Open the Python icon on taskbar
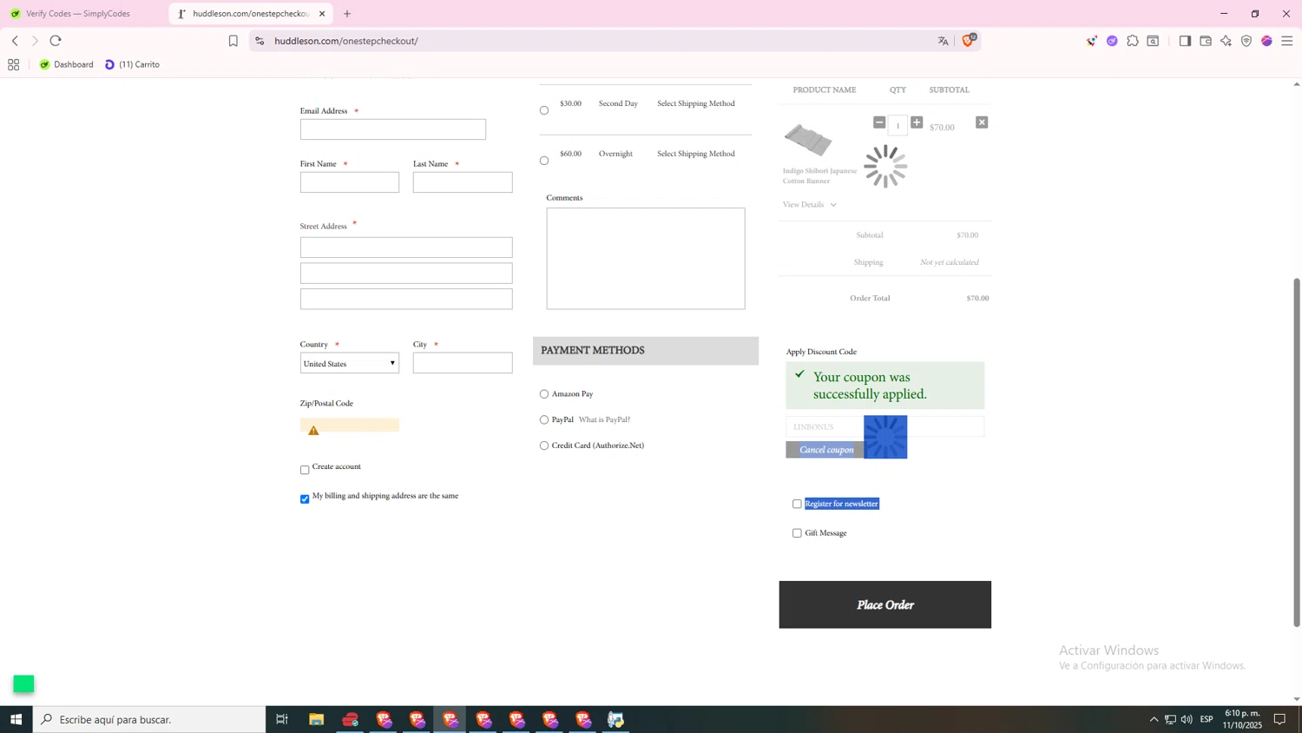The width and height of the screenshot is (1302, 733). click(x=615, y=719)
